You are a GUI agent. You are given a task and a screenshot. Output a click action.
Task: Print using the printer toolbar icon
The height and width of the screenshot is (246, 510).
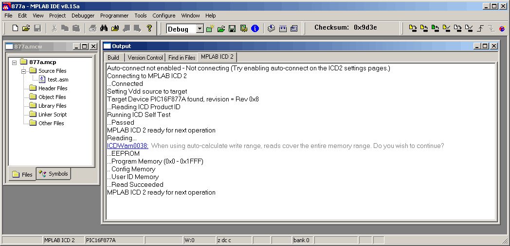coord(92,28)
